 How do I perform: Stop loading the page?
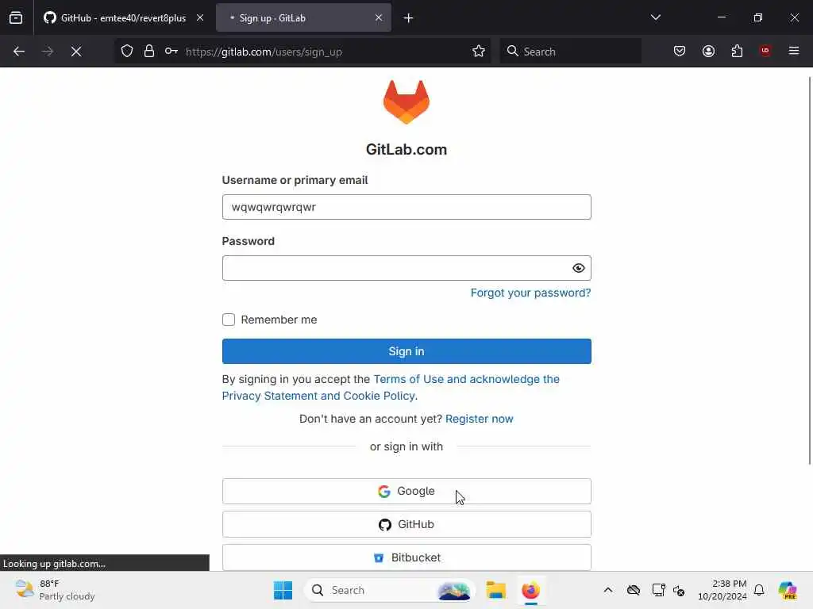(x=76, y=52)
